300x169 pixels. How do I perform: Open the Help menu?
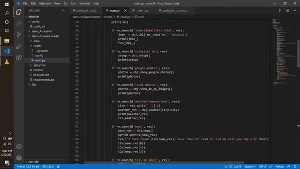pyautogui.click(x=96, y=3)
